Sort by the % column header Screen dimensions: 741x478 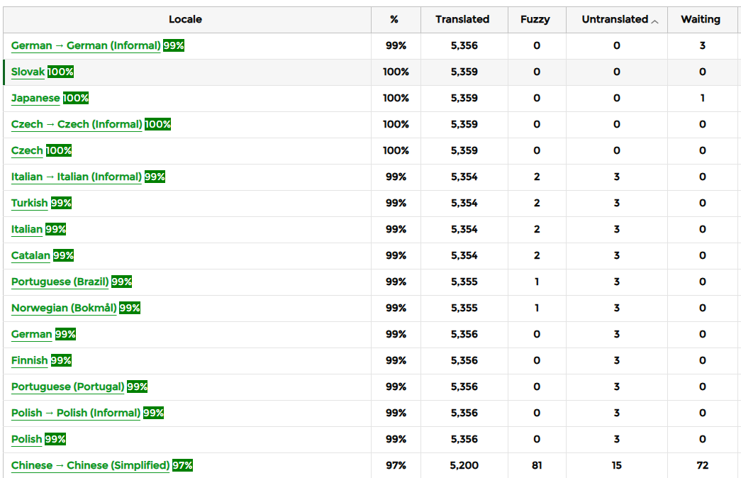(394, 20)
